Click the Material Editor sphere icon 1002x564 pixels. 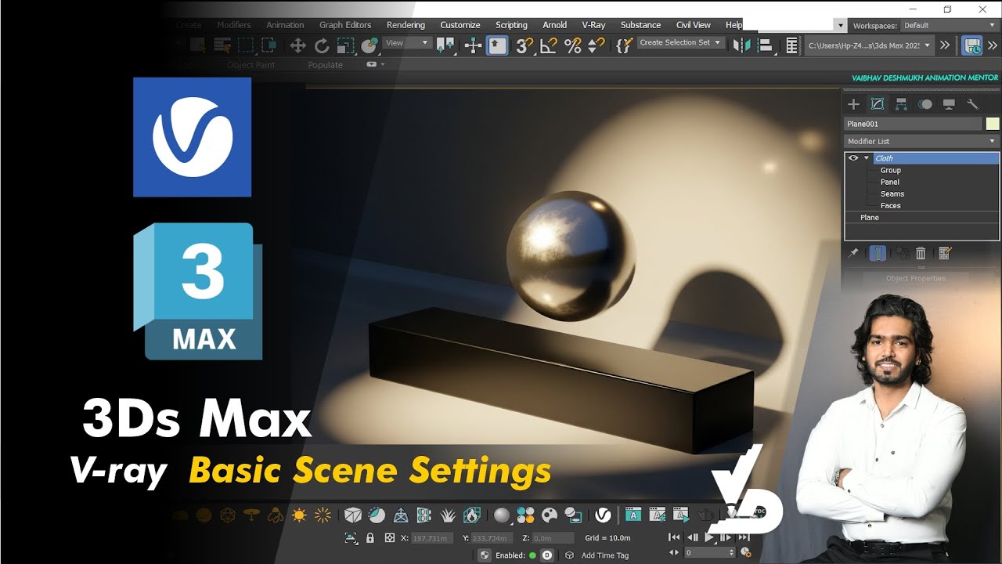(502, 515)
